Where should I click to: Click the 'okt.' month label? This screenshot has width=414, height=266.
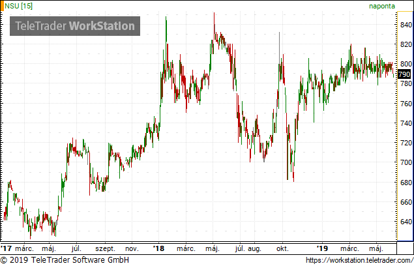coord(283,248)
